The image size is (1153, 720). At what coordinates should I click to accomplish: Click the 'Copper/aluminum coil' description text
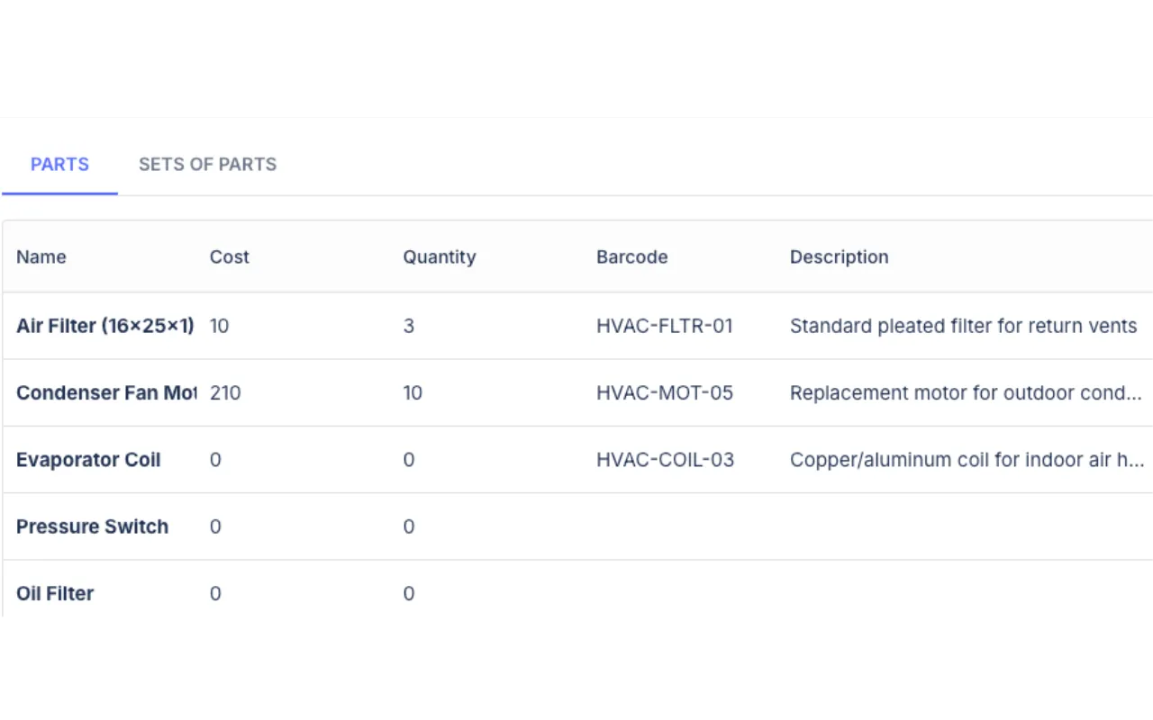click(966, 460)
